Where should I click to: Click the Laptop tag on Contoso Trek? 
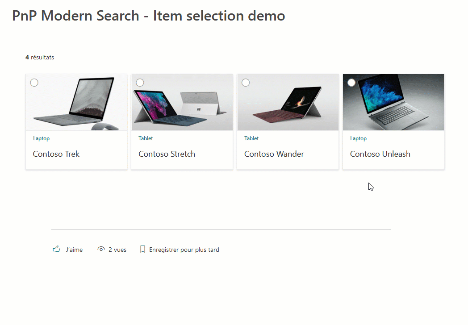tap(41, 138)
